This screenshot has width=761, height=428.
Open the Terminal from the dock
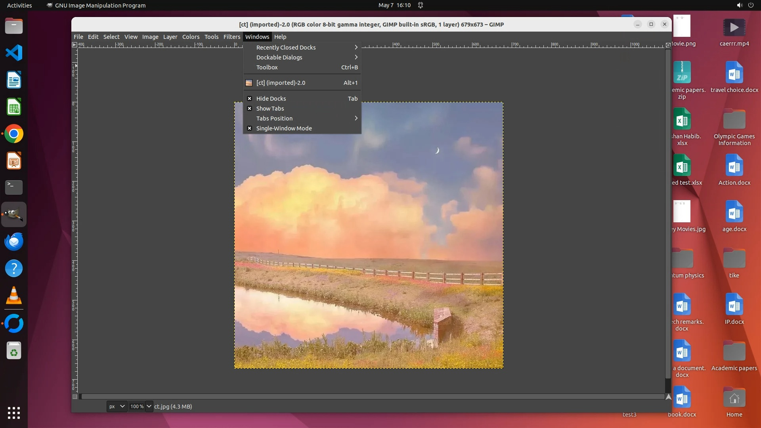[14, 187]
